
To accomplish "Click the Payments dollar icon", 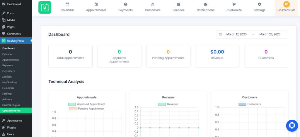I will [125, 4].
